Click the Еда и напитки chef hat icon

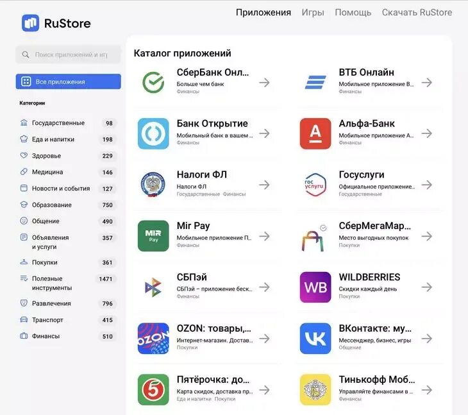[24, 139]
